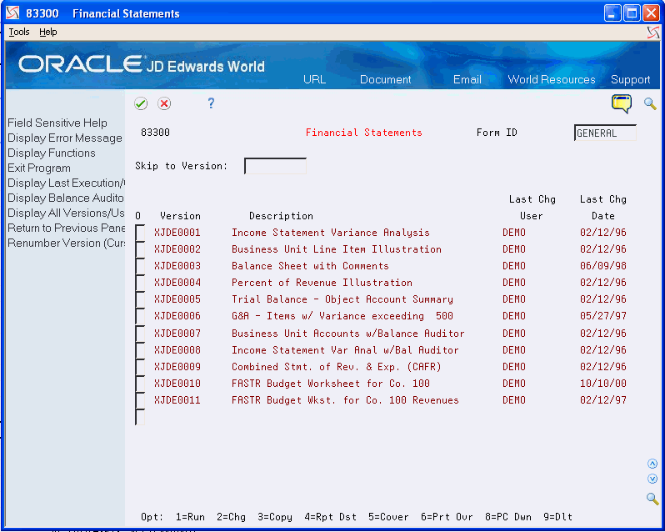The height and width of the screenshot is (532, 665).
Task: Click the 9=Dlt option legend
Action: point(557,517)
